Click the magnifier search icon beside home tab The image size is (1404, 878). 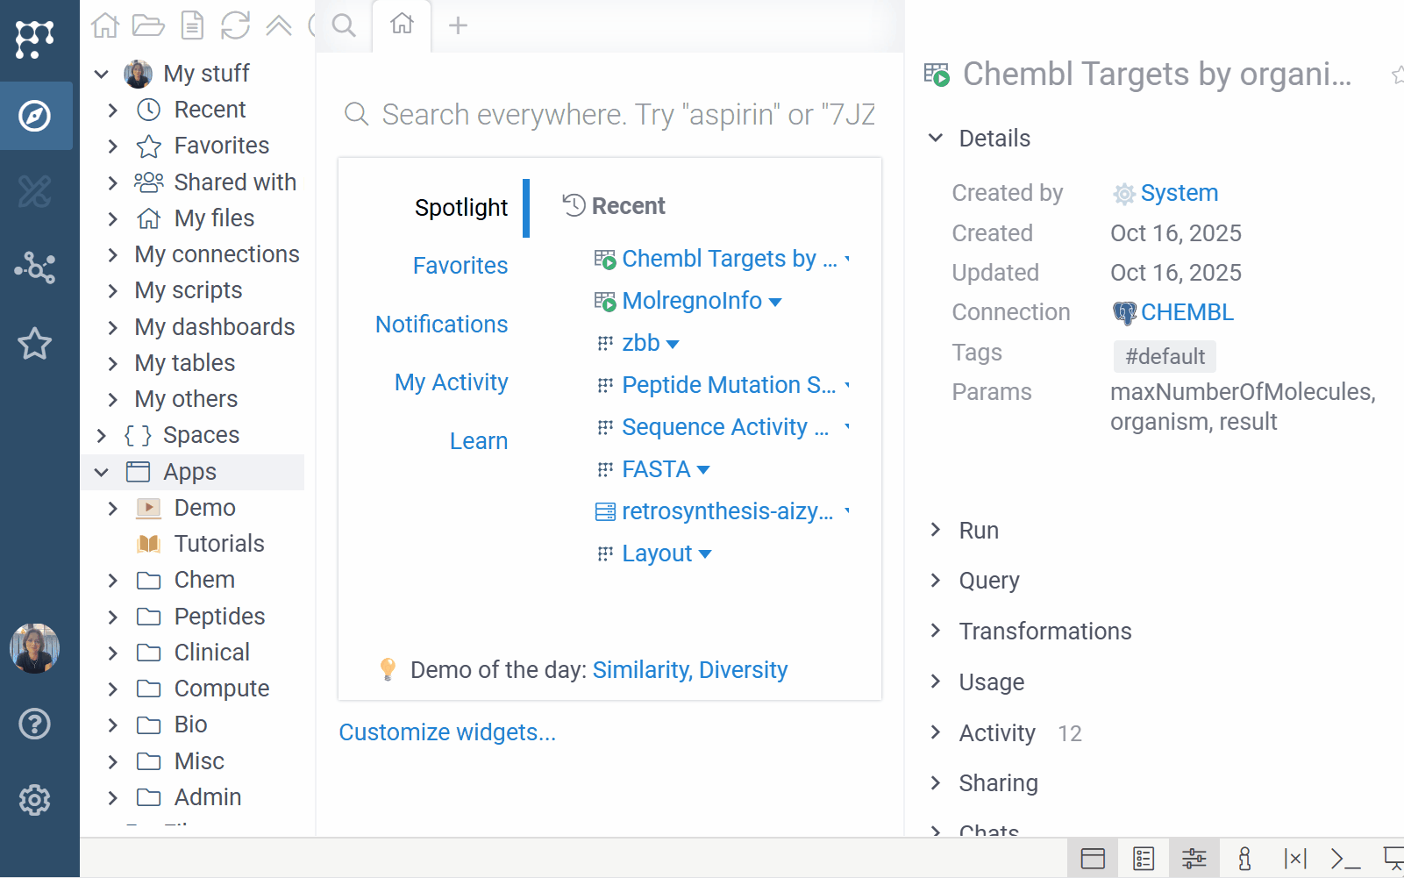click(344, 25)
